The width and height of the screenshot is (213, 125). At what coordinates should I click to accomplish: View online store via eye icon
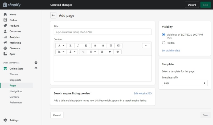click(x=36, y=68)
